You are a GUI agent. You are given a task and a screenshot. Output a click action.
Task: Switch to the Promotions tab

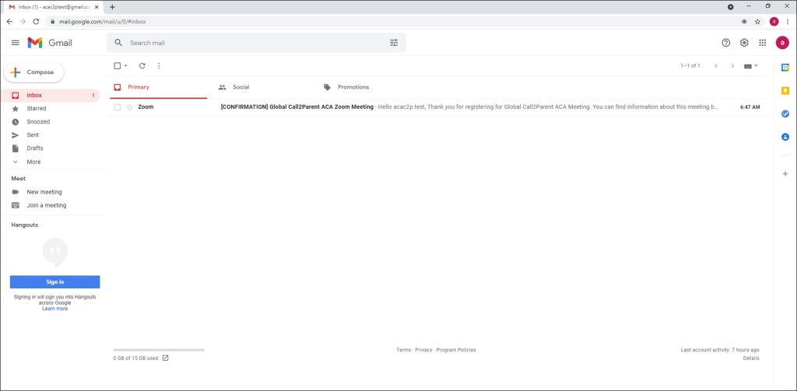point(353,87)
